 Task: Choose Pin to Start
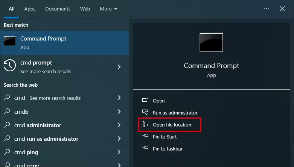point(165,137)
